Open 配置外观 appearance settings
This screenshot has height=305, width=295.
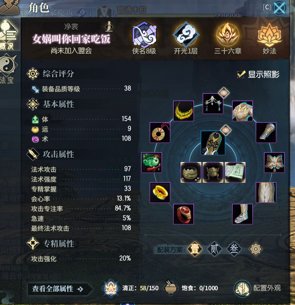click(x=258, y=288)
